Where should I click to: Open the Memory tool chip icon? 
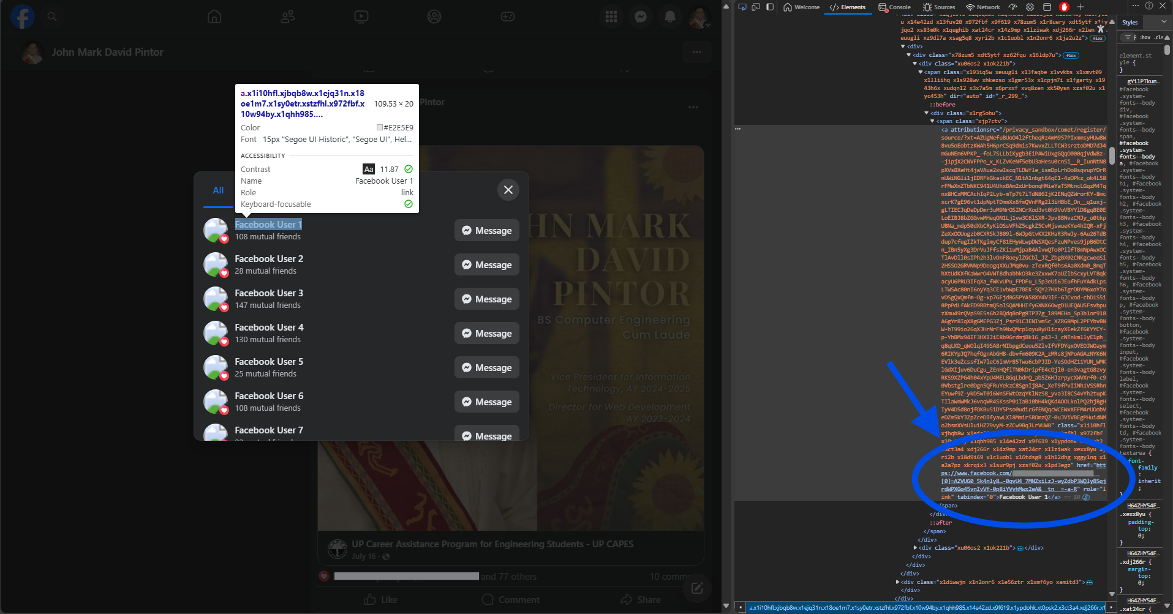pos(1030,7)
